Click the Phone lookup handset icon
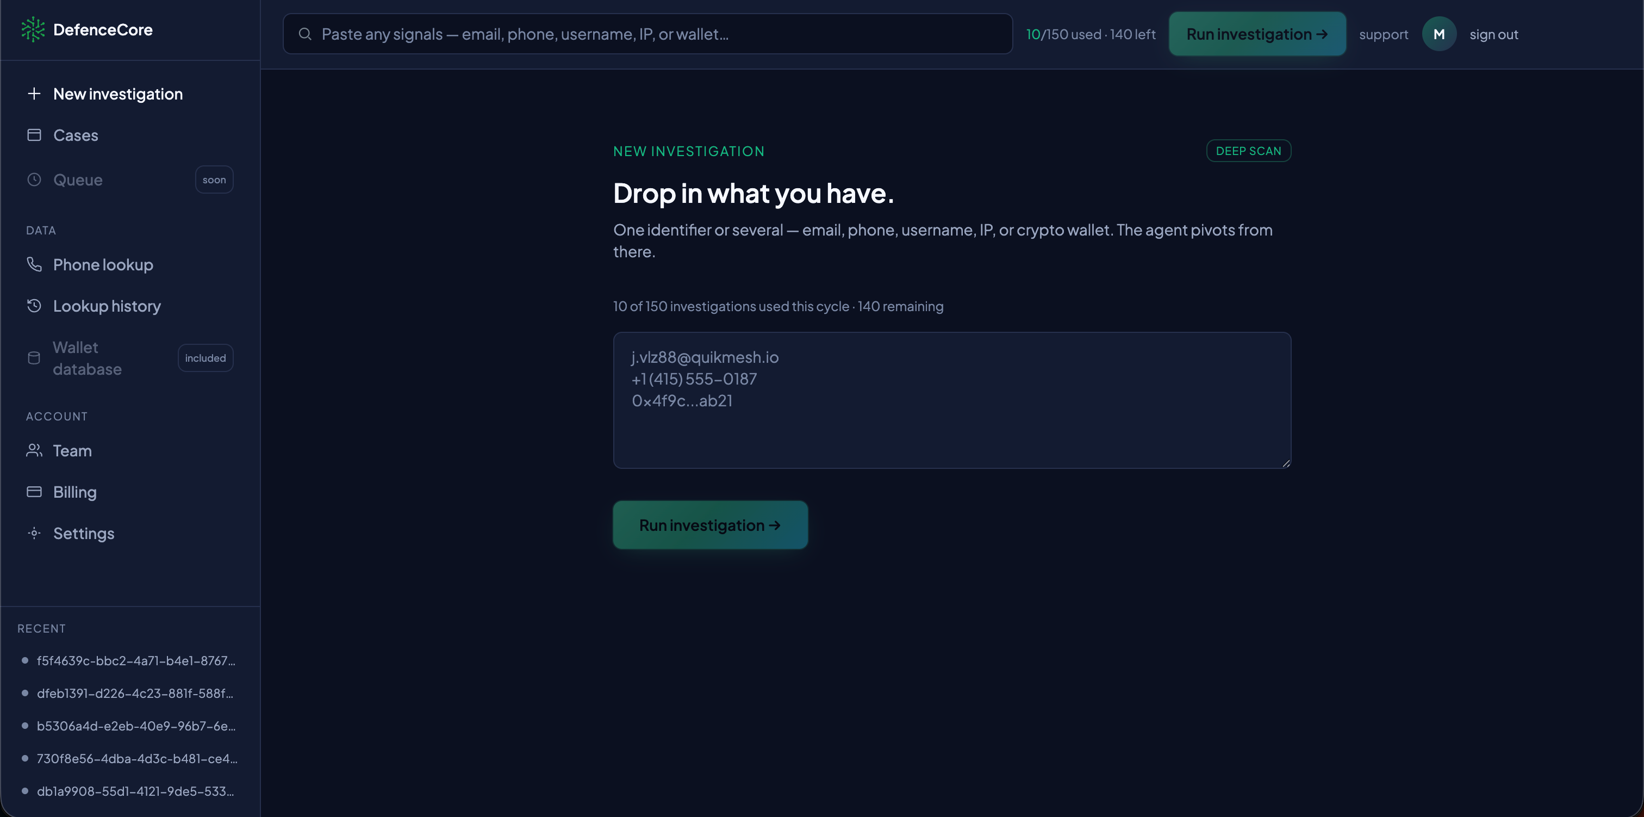 pyautogui.click(x=34, y=264)
